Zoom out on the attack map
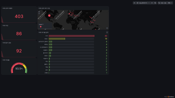 (39, 14)
